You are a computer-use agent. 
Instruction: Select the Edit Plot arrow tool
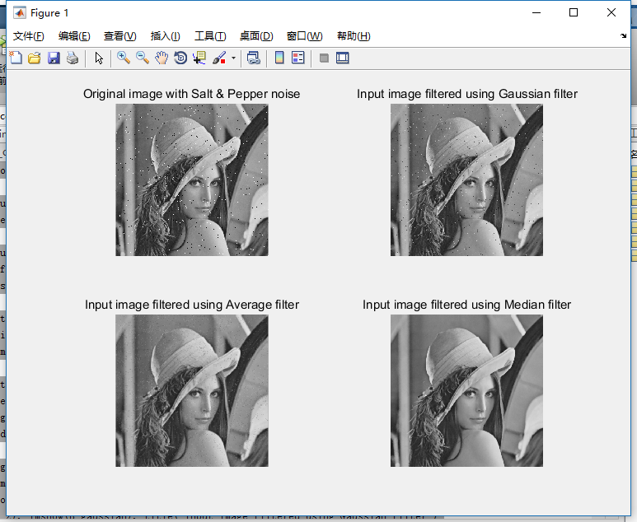(x=99, y=58)
